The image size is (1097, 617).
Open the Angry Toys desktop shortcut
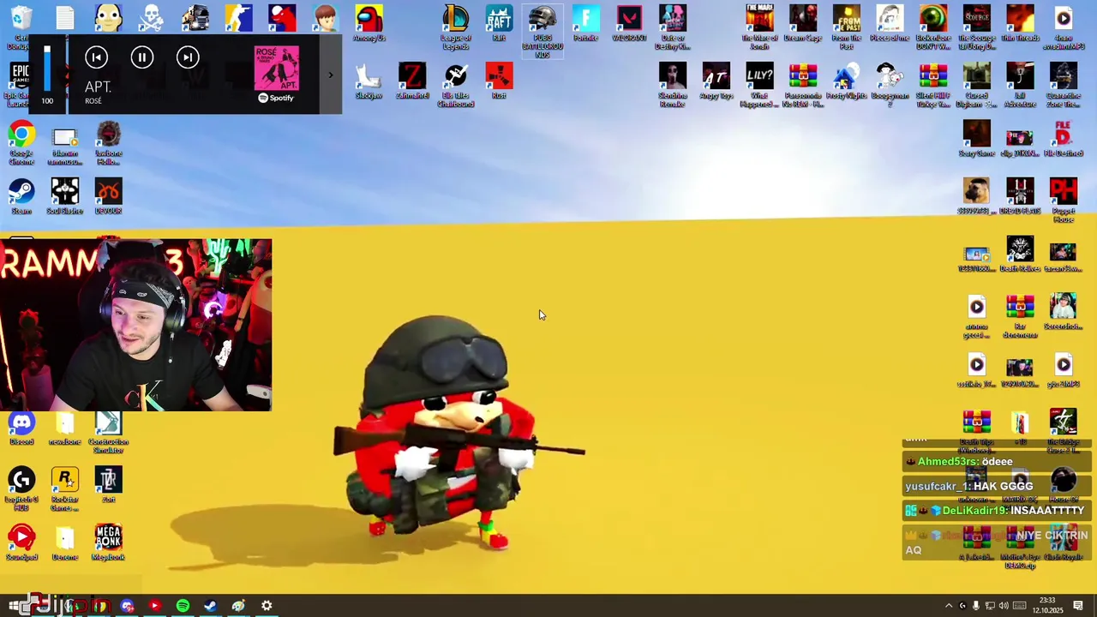point(716,81)
